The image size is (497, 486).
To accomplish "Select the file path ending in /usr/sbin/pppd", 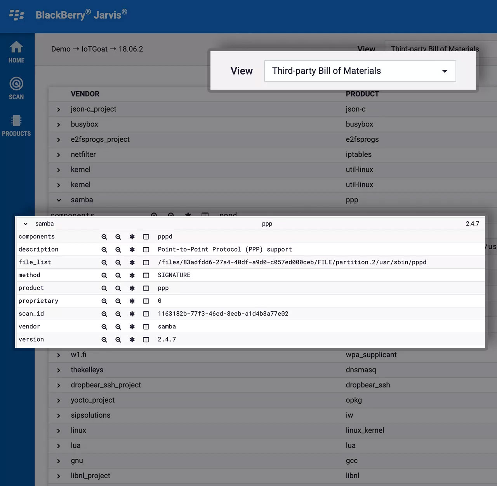I will point(292,262).
